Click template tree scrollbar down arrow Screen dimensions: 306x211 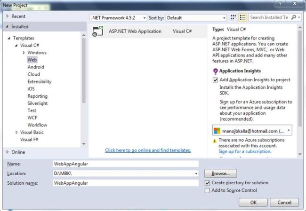click(84, 144)
